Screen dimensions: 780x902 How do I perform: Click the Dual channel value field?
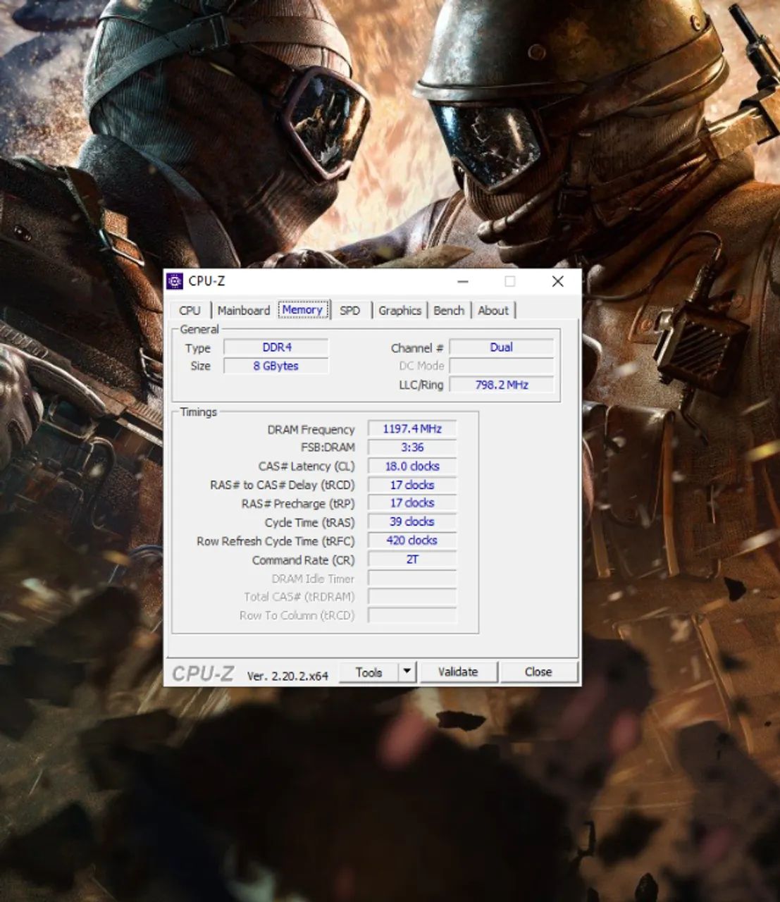[502, 347]
